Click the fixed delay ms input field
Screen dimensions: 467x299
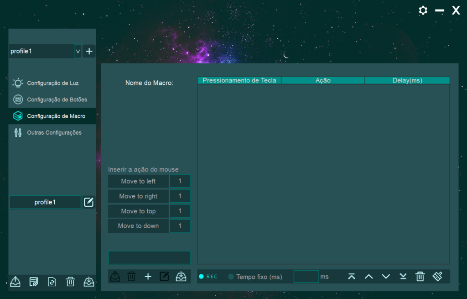[306, 277]
